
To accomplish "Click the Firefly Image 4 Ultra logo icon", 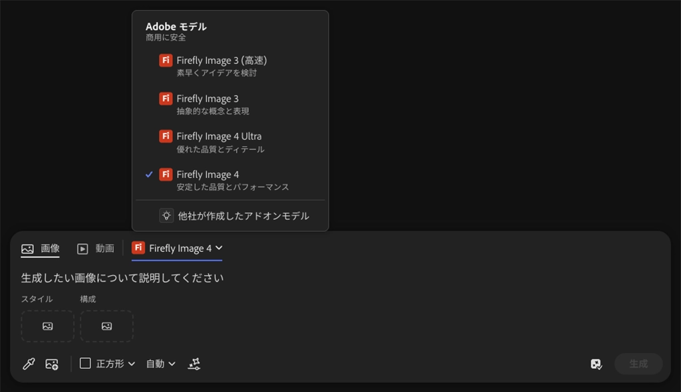I will coord(166,136).
